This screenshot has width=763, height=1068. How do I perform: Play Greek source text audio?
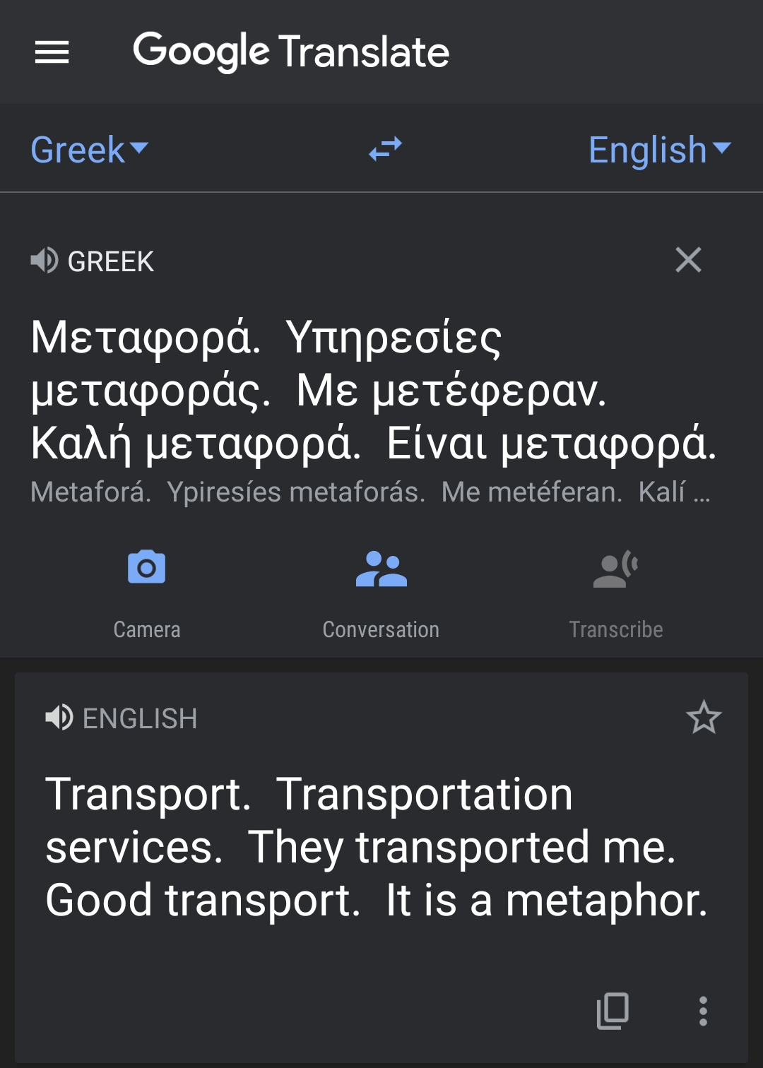[44, 261]
